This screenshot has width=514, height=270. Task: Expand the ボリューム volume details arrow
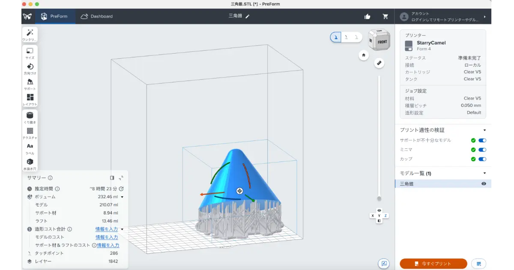tap(122, 197)
